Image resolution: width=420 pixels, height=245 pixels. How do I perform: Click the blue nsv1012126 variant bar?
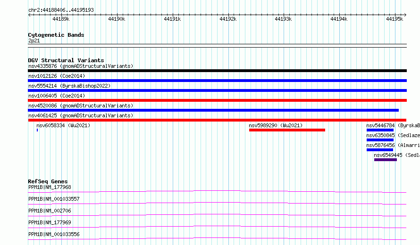pyautogui.click(x=217, y=81)
